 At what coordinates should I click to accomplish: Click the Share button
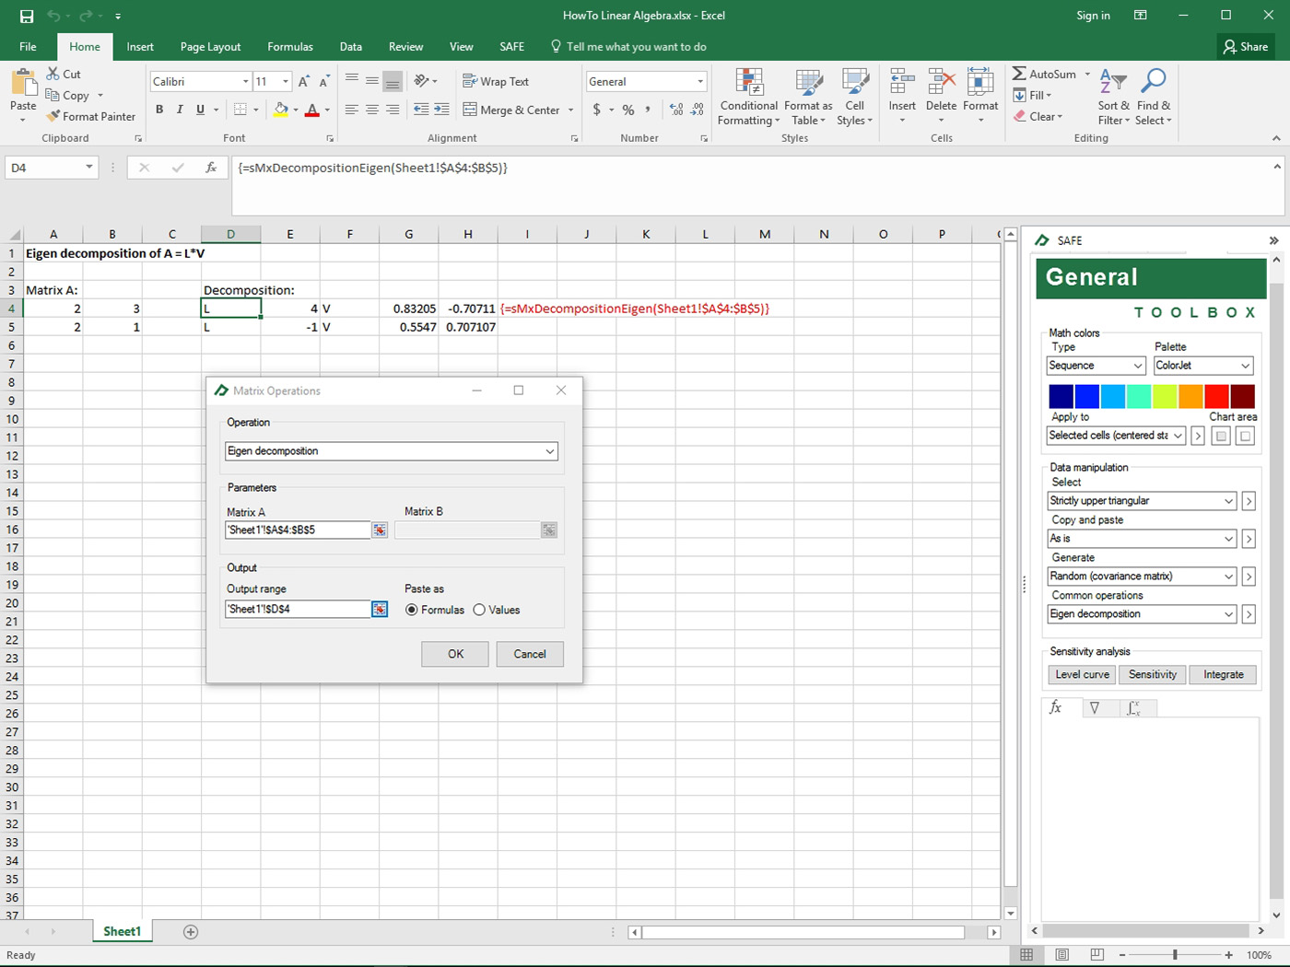tap(1246, 47)
